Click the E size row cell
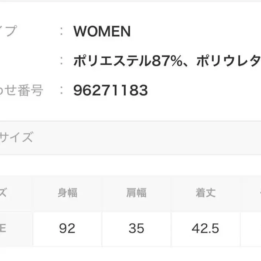The image size is (261, 261). [4, 229]
